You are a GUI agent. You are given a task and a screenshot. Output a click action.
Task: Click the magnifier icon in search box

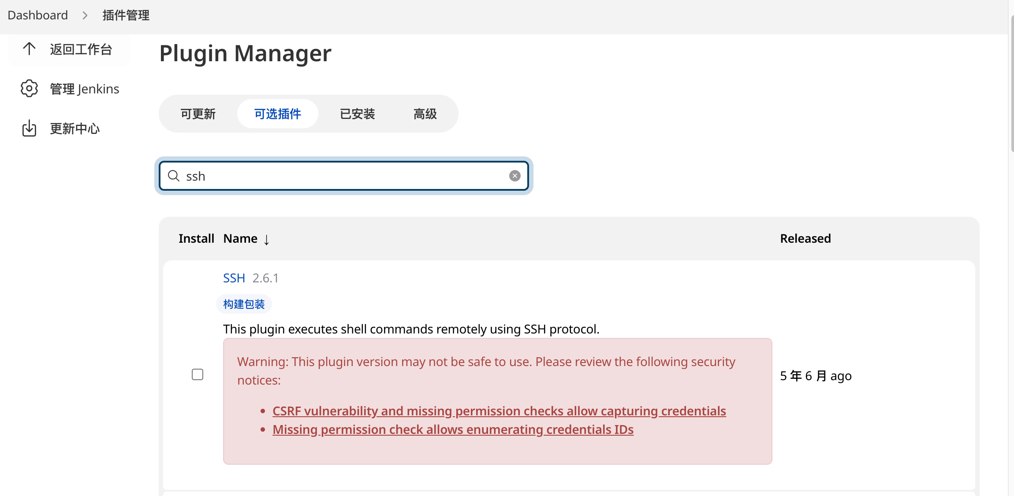tap(174, 176)
